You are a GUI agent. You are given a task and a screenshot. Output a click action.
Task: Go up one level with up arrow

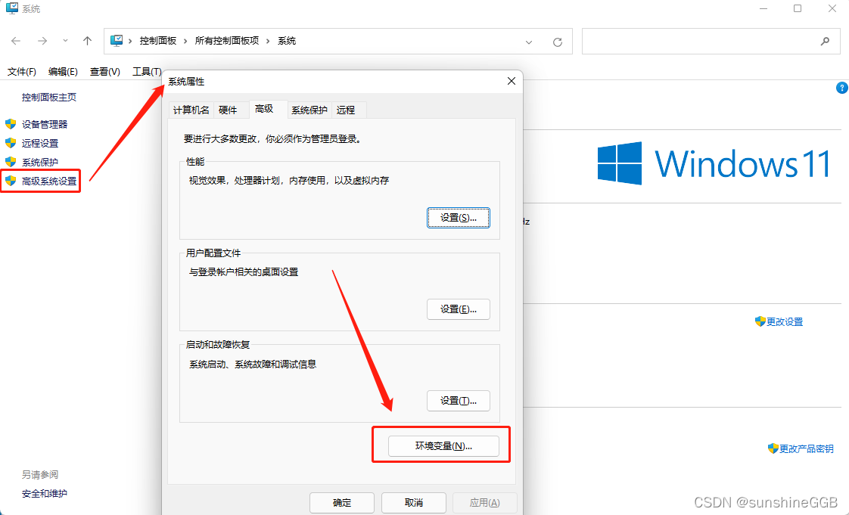click(x=87, y=41)
